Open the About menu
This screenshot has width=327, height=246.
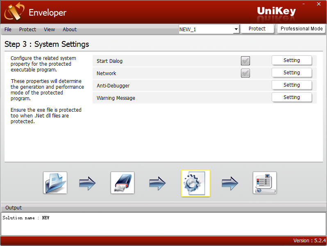[x=70, y=30]
